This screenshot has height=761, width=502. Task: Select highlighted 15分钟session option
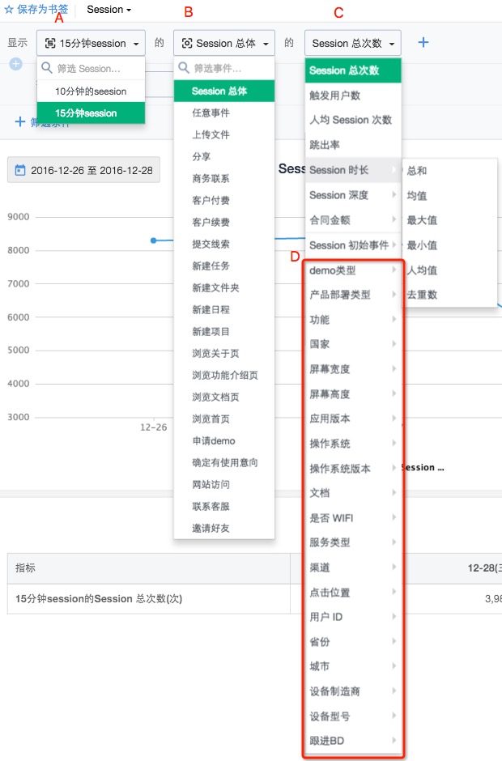pyautogui.click(x=91, y=113)
